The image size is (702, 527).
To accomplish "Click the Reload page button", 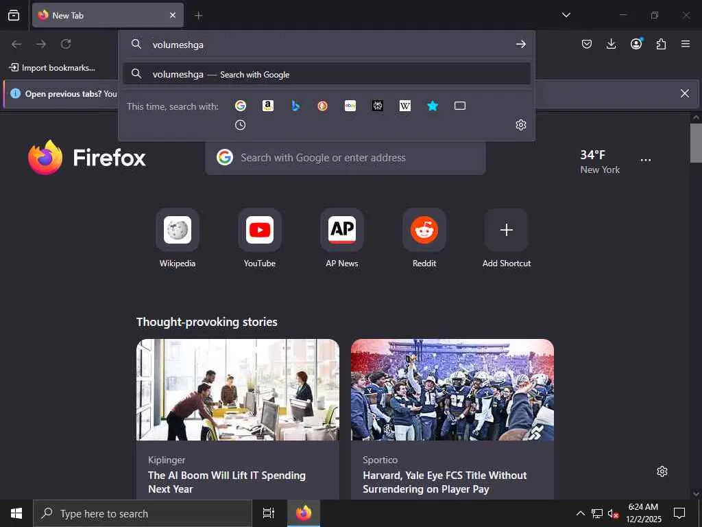I will click(x=66, y=44).
